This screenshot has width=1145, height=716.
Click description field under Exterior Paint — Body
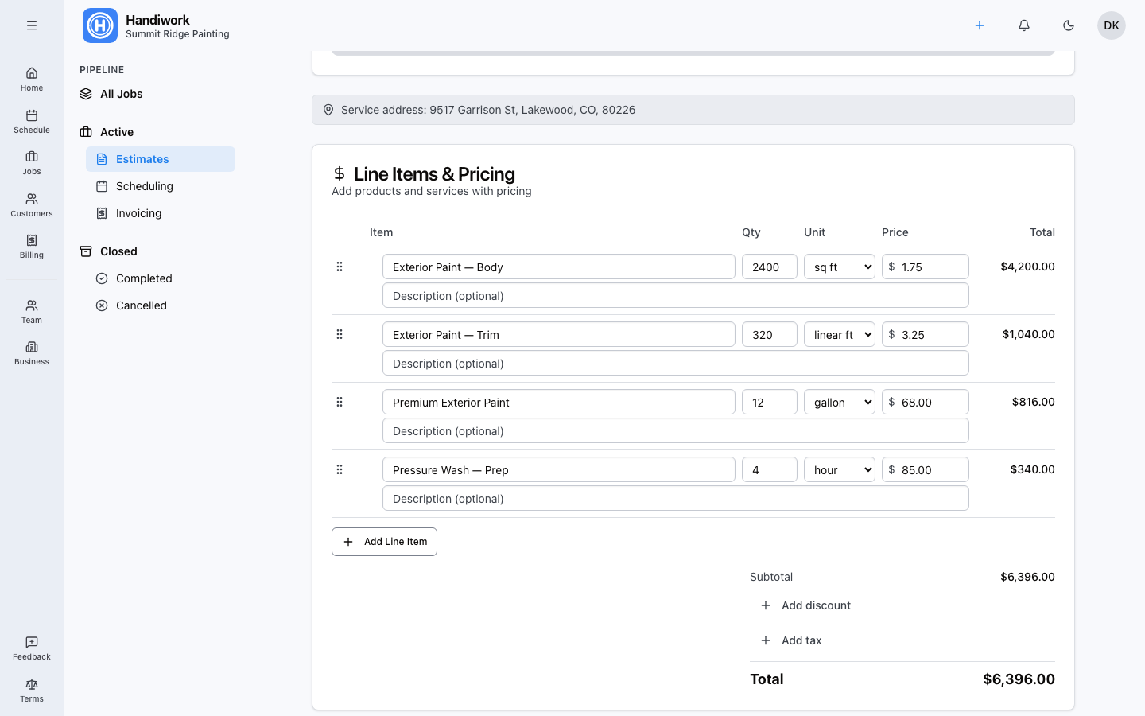point(676,295)
